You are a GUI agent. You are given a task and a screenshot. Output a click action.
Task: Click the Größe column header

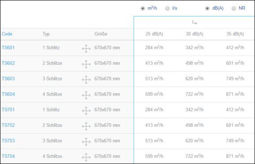[x=101, y=34]
